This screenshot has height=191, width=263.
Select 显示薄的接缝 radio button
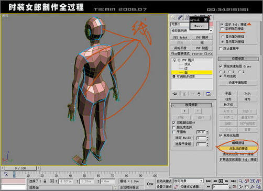click(x=223, y=37)
